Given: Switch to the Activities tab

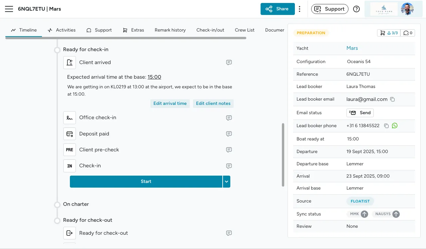Looking at the screenshot, I should 62,30.
